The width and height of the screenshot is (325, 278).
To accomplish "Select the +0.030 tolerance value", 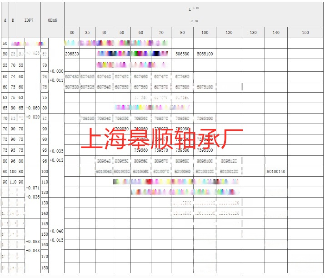I will [56, 71].
